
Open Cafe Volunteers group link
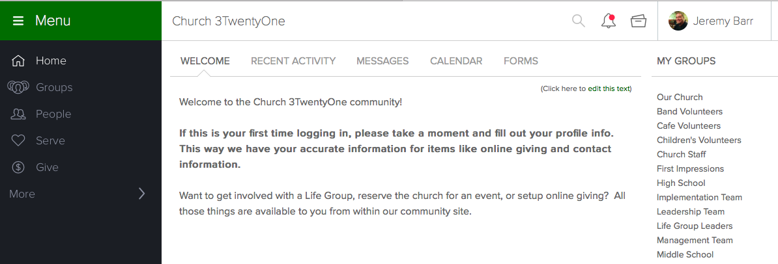pos(688,125)
